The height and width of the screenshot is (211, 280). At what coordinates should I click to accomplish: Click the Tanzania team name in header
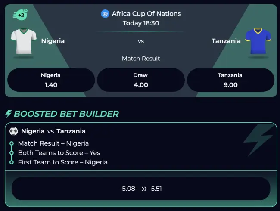click(x=226, y=41)
